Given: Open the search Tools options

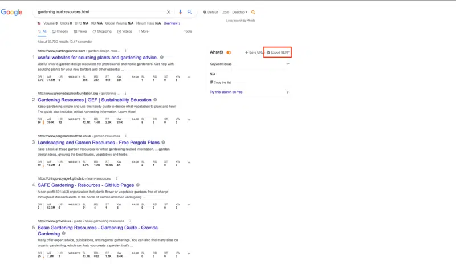Looking at the screenshot, I should tap(188, 31).
